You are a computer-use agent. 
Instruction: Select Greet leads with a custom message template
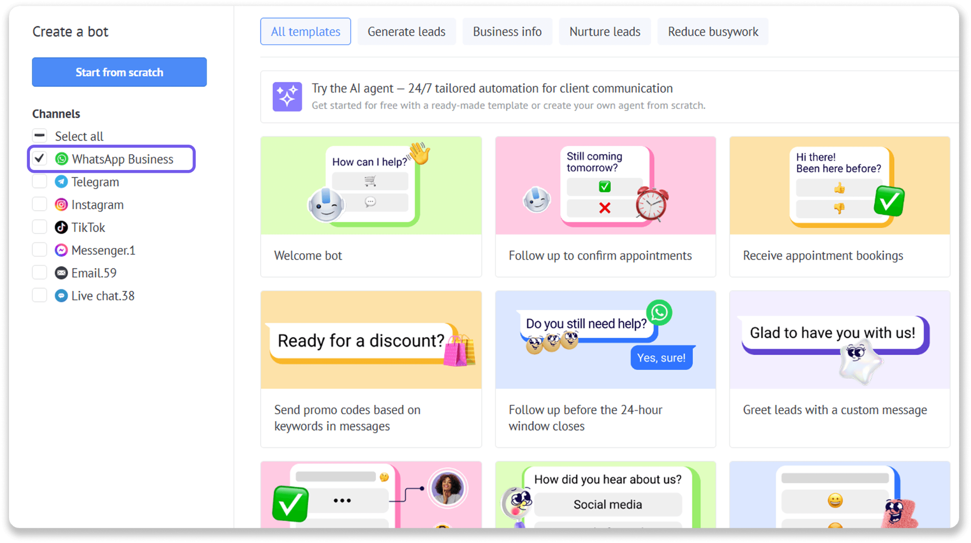(840, 369)
